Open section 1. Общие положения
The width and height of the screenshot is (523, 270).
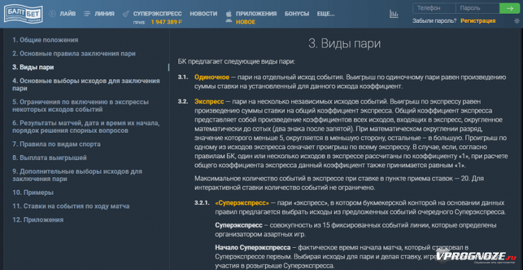[45, 40]
